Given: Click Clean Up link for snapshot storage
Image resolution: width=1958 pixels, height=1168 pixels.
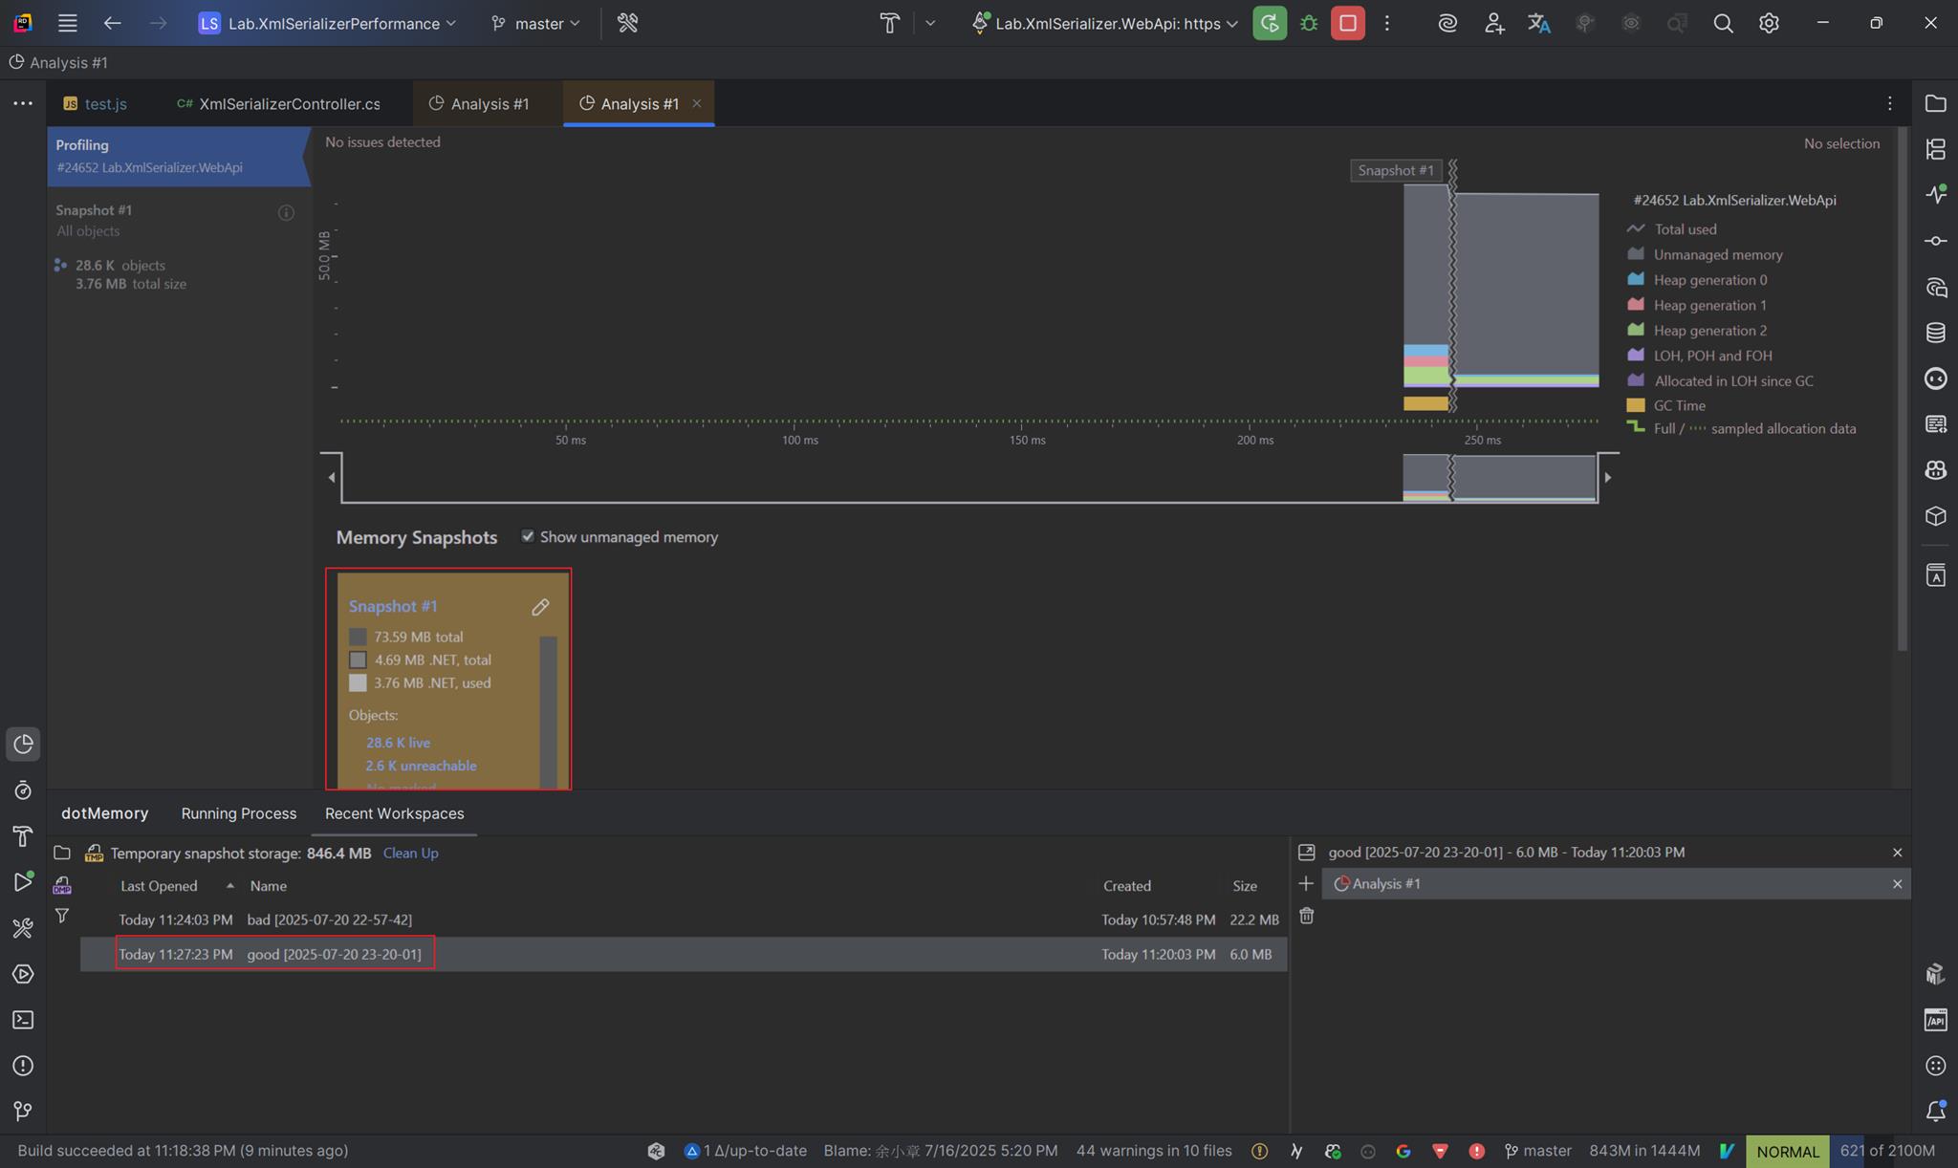Looking at the screenshot, I should (411, 853).
